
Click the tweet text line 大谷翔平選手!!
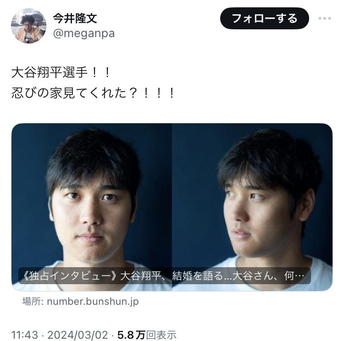click(x=61, y=72)
